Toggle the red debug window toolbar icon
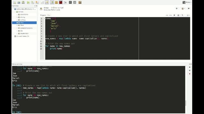The width and height of the screenshot is (204, 114). tap(61, 2)
